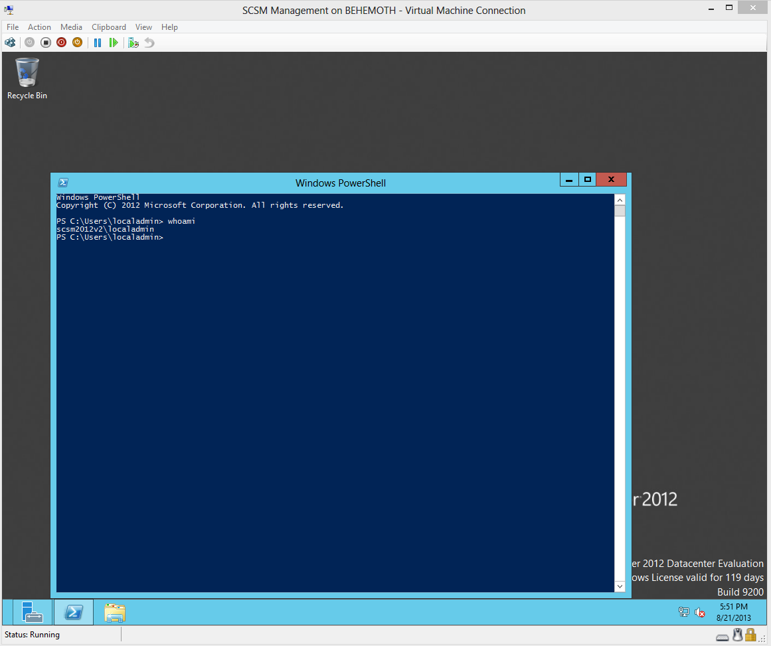Viewport: 771px width, 646px height.
Task: Click the Copyright 2012 Microsoft Corporation line
Action: click(x=200, y=206)
